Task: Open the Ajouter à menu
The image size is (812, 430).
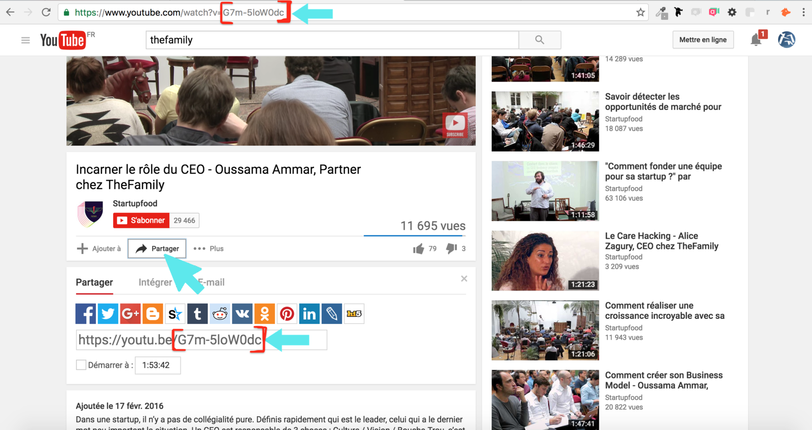Action: [x=99, y=248]
